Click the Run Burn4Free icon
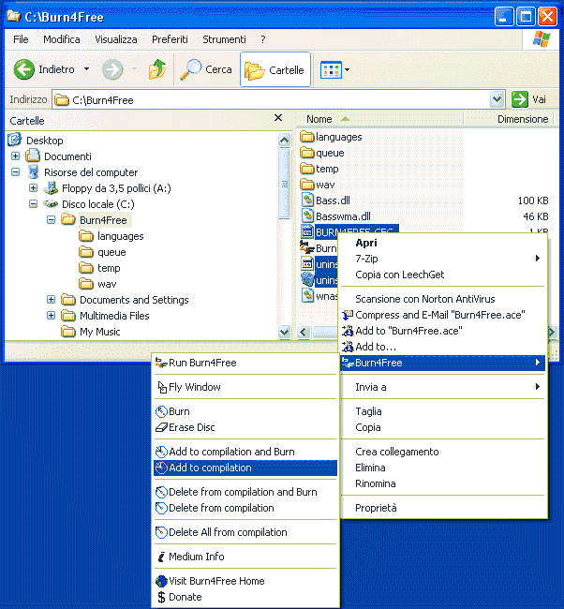The height and width of the screenshot is (609, 564). click(x=161, y=363)
